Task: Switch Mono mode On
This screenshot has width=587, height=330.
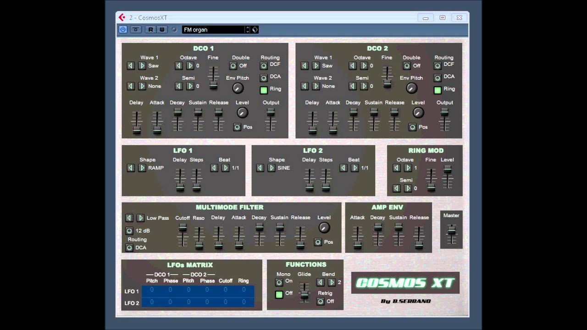Action: pyautogui.click(x=279, y=282)
